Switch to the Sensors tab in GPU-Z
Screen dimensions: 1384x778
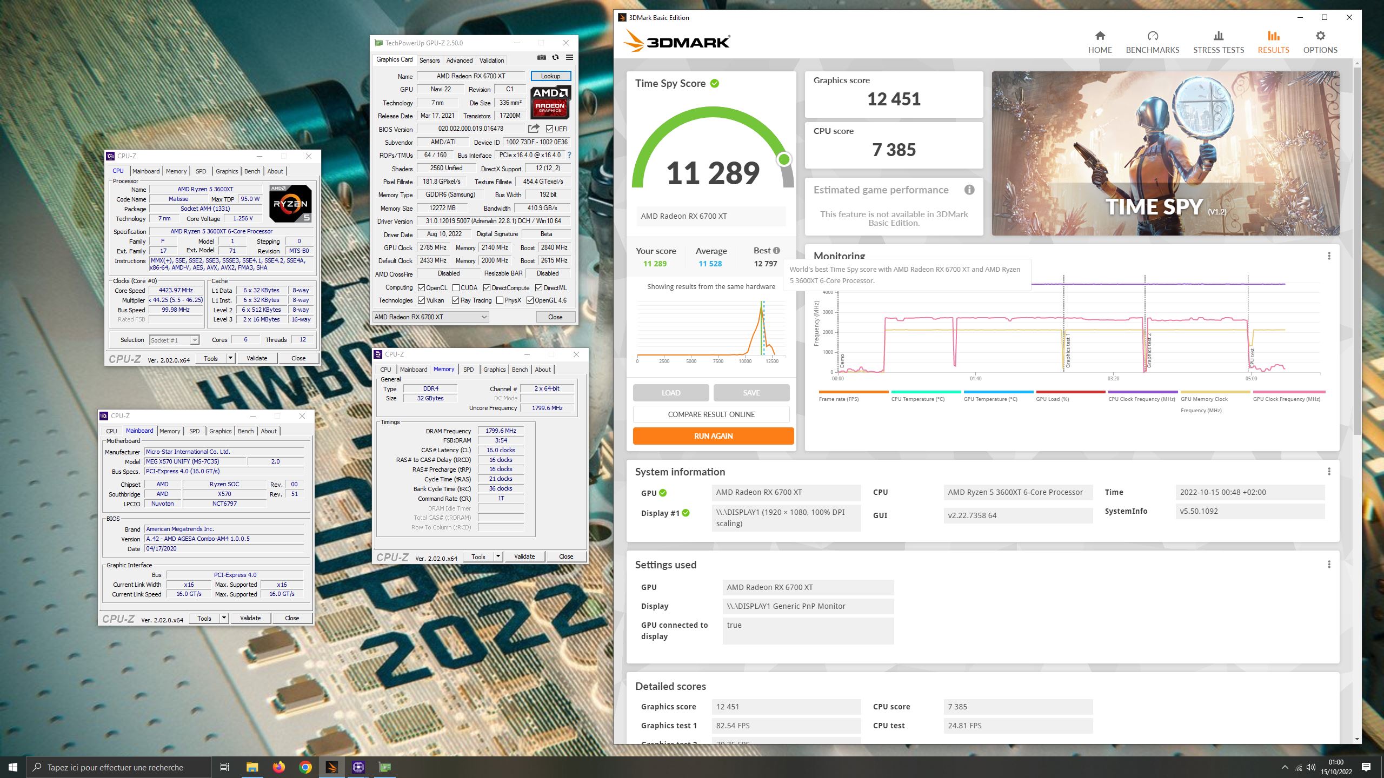click(x=429, y=60)
